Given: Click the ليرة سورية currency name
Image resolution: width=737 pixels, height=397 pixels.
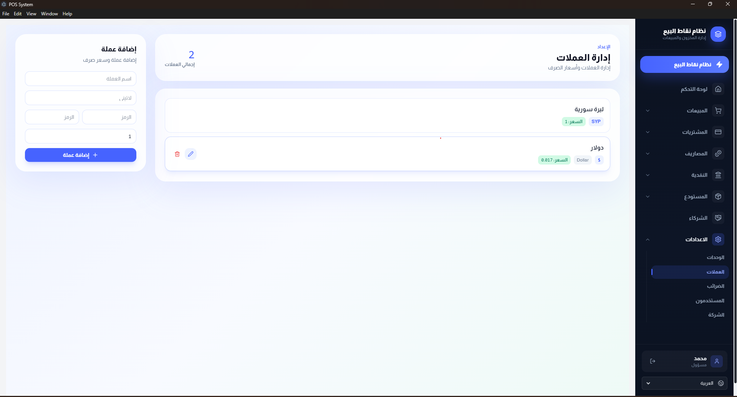Looking at the screenshot, I should click(589, 109).
